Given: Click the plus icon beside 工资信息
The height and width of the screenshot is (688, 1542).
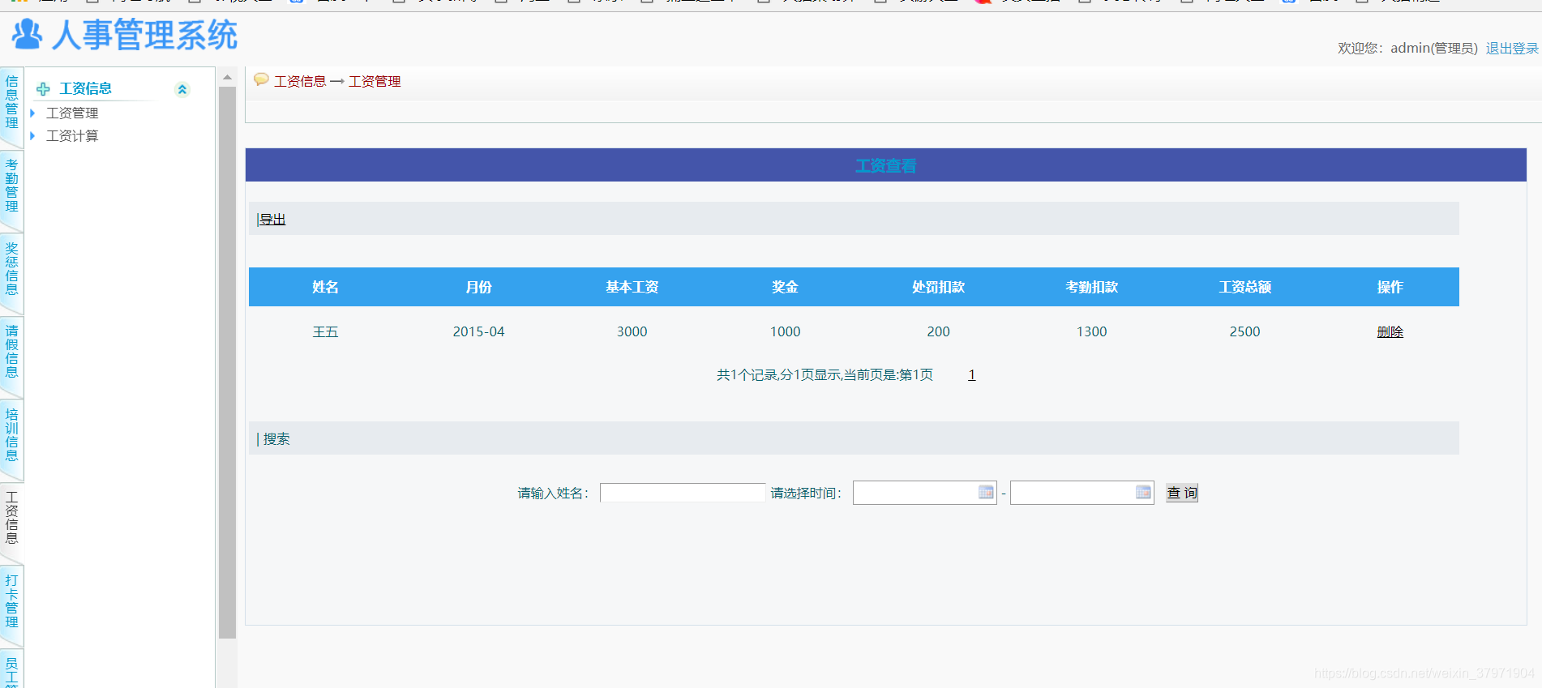Looking at the screenshot, I should pos(44,89).
